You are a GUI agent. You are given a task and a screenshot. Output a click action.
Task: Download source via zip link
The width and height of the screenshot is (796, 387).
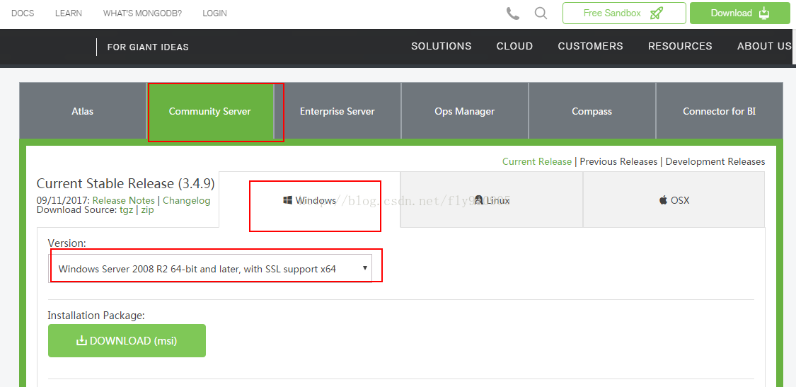click(x=148, y=209)
